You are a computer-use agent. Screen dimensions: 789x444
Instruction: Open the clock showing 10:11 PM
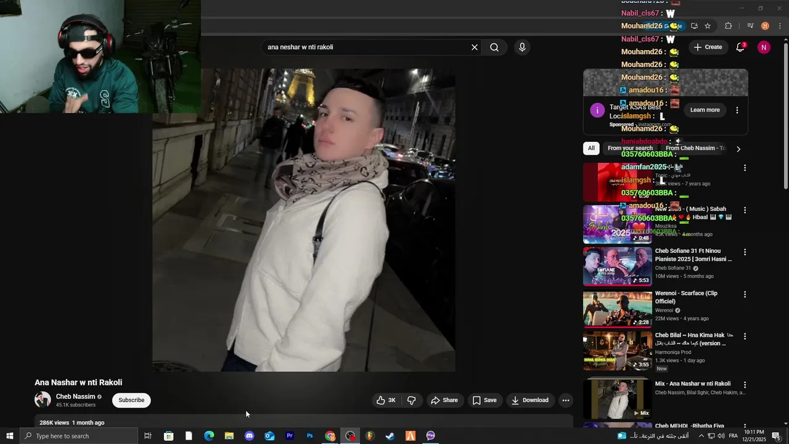[754, 436]
